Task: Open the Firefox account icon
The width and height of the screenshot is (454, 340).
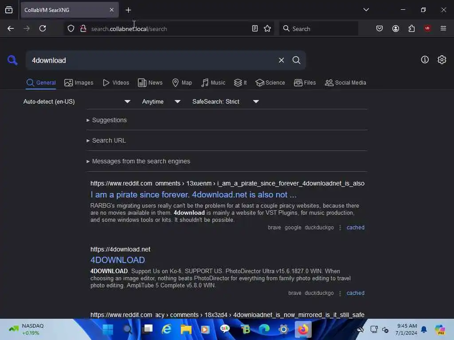Action: 395,28
